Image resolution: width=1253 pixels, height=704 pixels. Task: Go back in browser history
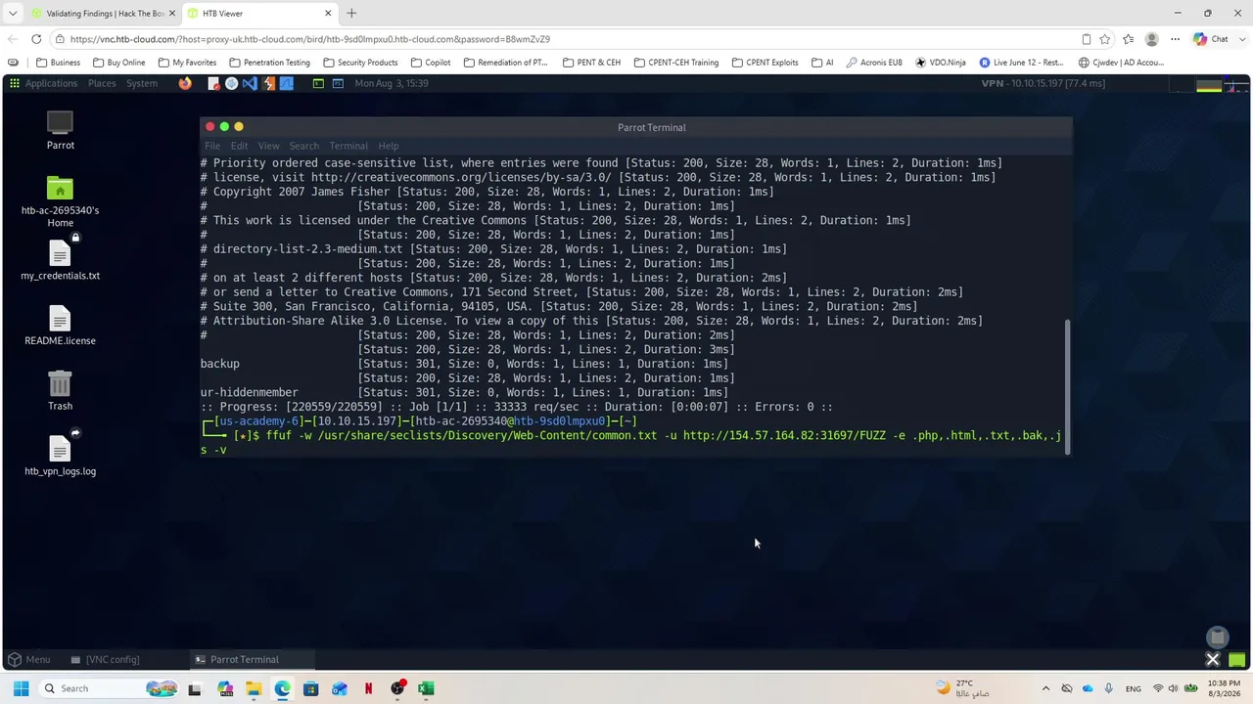tap(12, 39)
